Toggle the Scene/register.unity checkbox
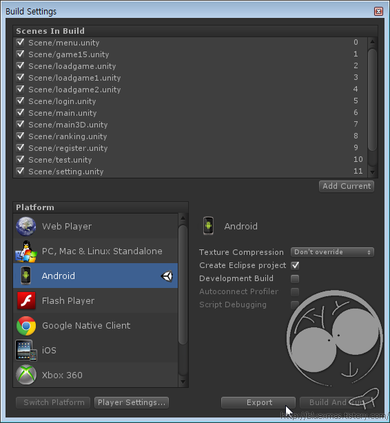390x423 pixels. 20,147
